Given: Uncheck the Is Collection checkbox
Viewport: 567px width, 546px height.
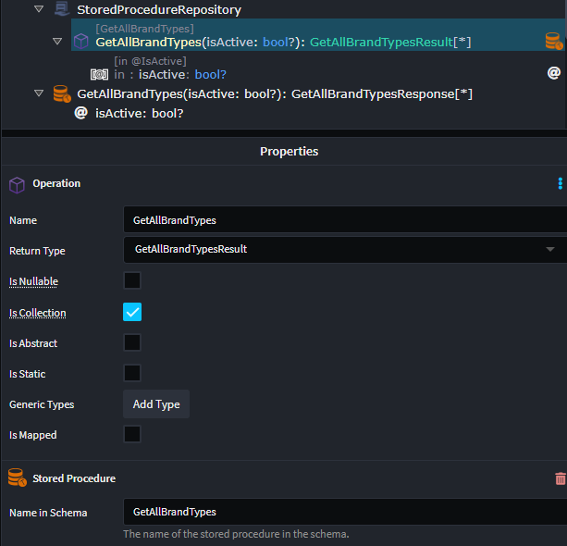Looking at the screenshot, I should pos(132,312).
